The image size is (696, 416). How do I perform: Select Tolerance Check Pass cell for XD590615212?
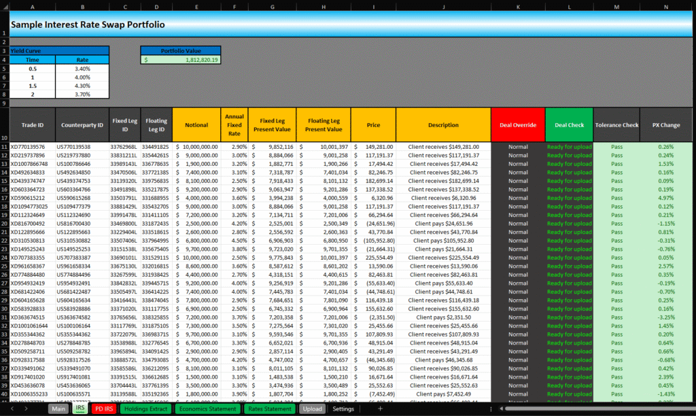(616, 198)
